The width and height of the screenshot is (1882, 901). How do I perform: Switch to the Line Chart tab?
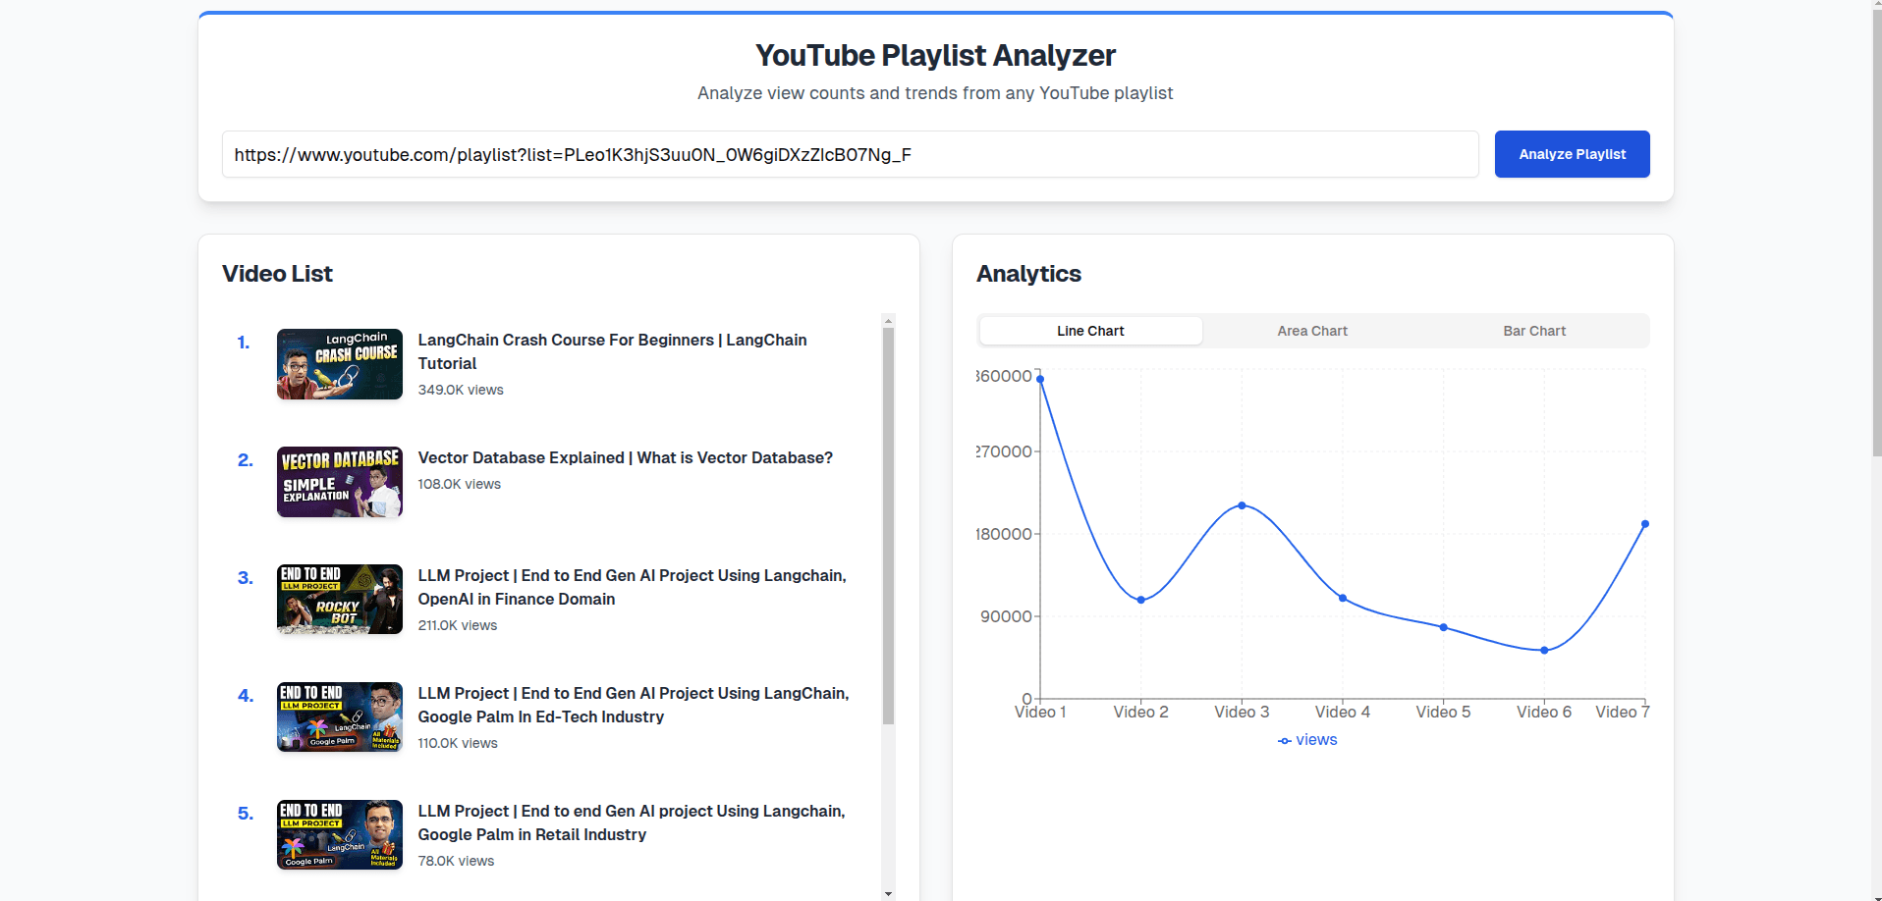tap(1090, 331)
